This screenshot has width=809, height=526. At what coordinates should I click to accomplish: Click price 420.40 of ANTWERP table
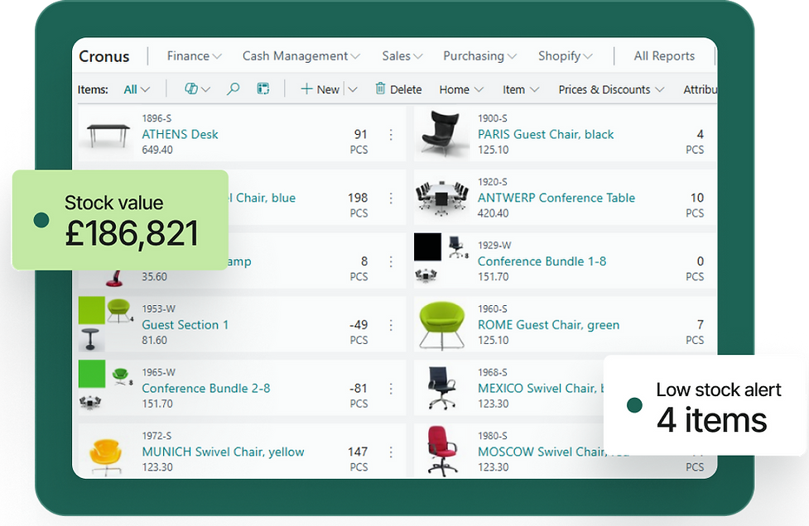pos(493,213)
